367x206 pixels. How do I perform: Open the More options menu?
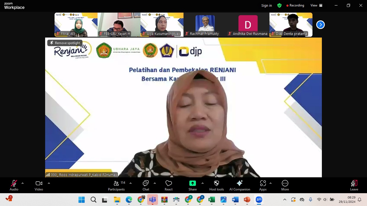click(x=285, y=185)
